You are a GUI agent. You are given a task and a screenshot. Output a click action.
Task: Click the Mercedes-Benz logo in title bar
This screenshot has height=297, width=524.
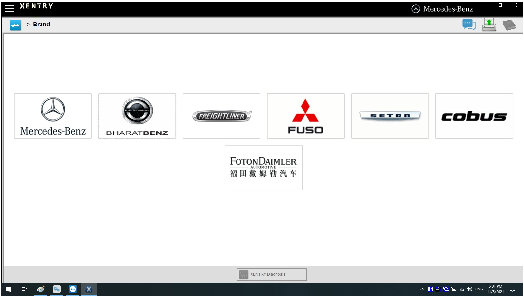(x=442, y=9)
